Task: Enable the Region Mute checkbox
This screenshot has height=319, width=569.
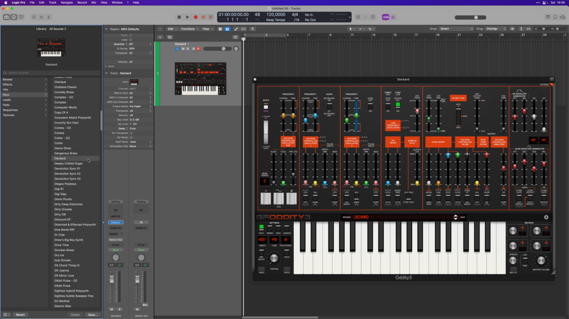Action: point(131,35)
